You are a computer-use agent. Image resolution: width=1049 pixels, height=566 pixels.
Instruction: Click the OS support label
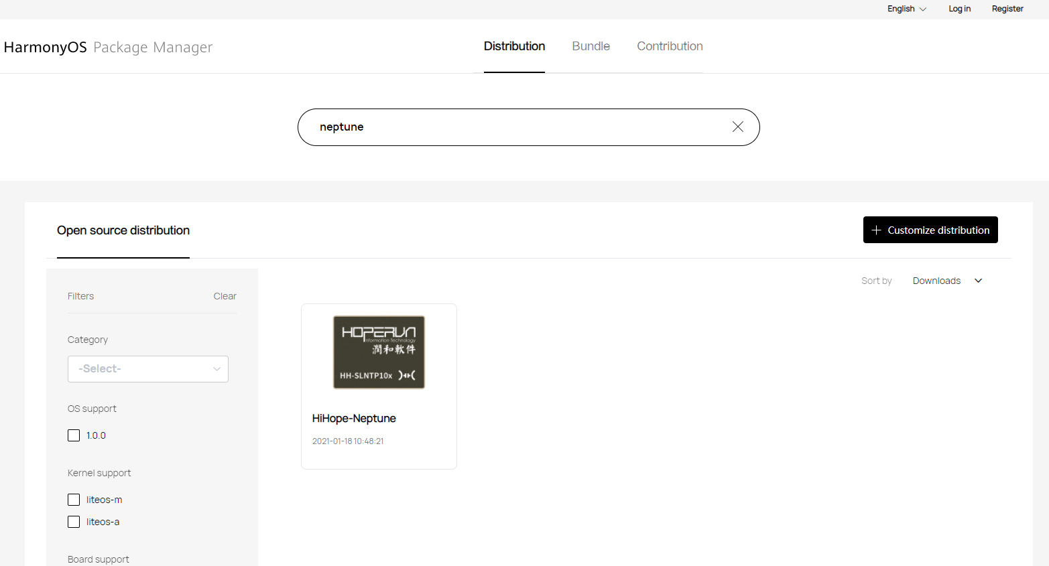pos(92,409)
